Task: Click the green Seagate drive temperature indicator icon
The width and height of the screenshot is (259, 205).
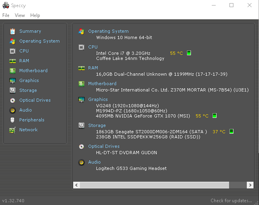Action: pyautogui.click(x=231, y=131)
